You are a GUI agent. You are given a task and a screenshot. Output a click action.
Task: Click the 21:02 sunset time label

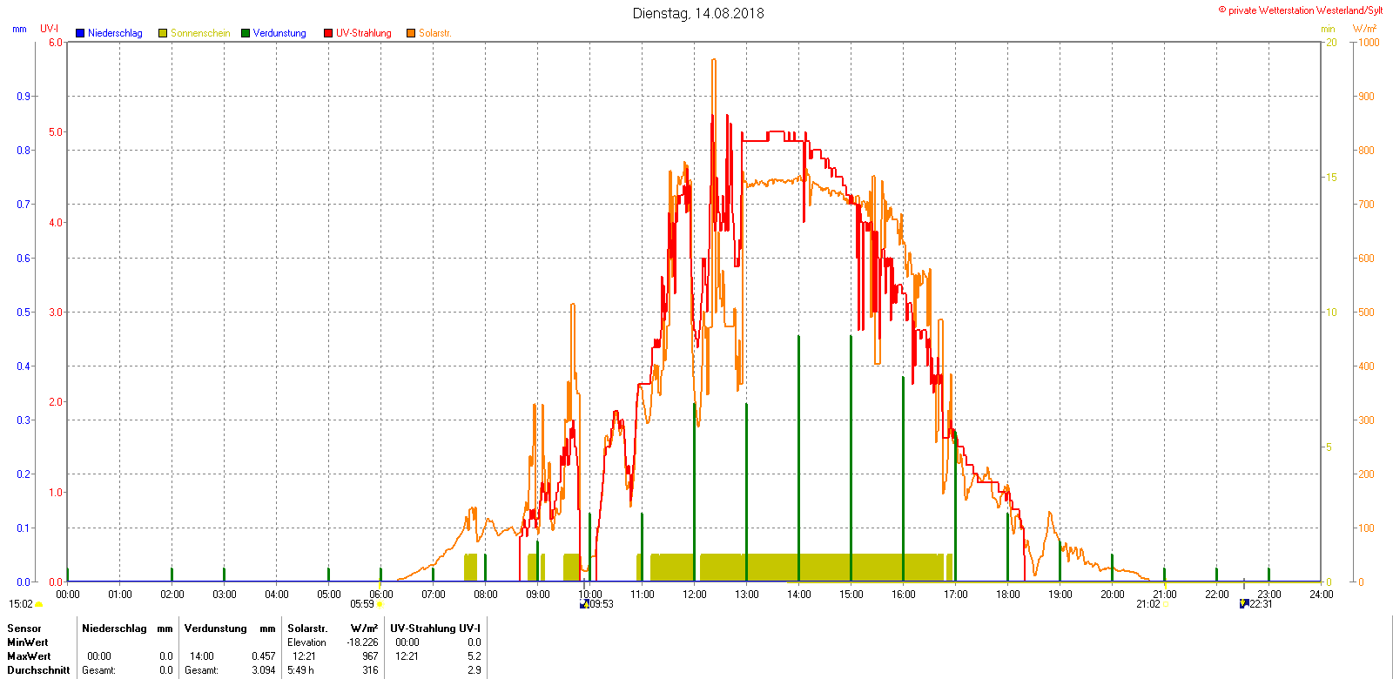point(1147,604)
